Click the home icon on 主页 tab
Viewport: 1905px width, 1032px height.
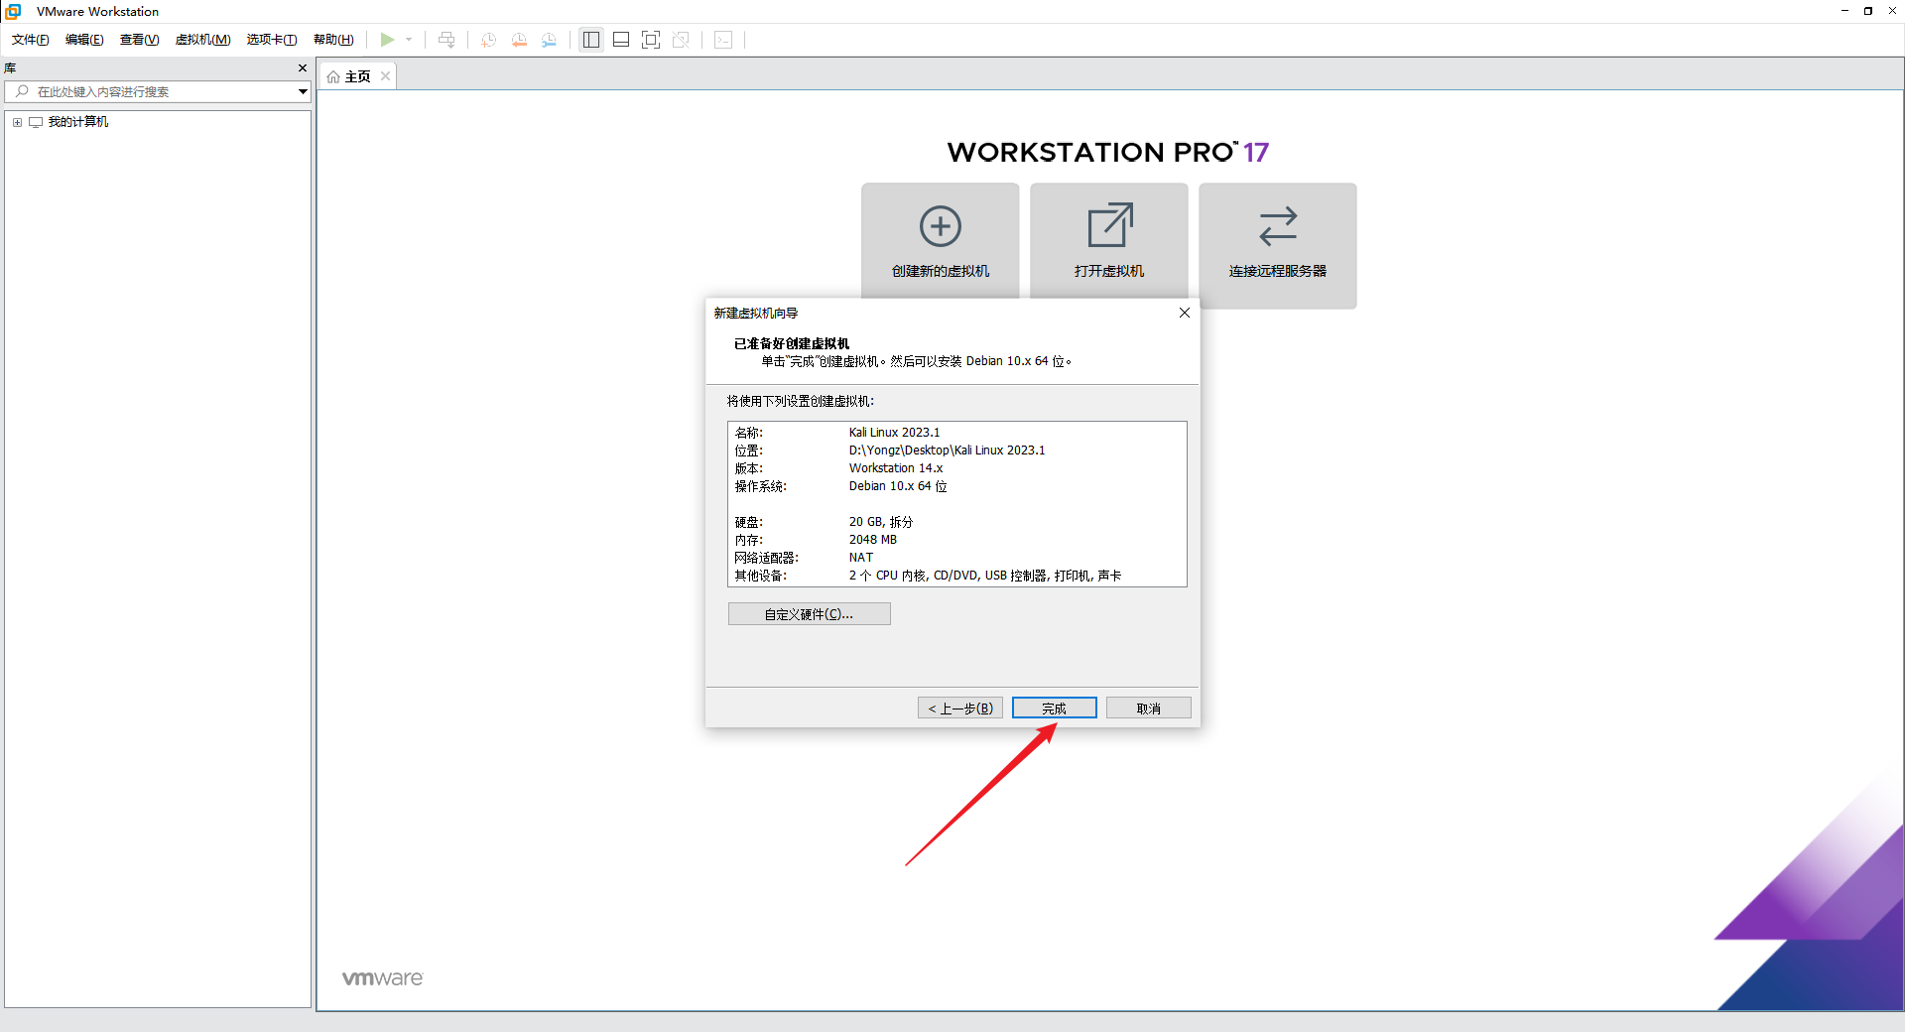333,76
